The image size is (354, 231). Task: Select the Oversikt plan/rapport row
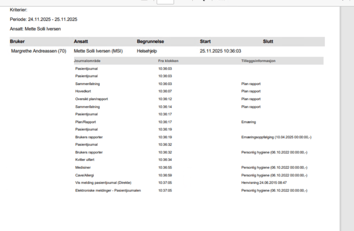point(91,99)
